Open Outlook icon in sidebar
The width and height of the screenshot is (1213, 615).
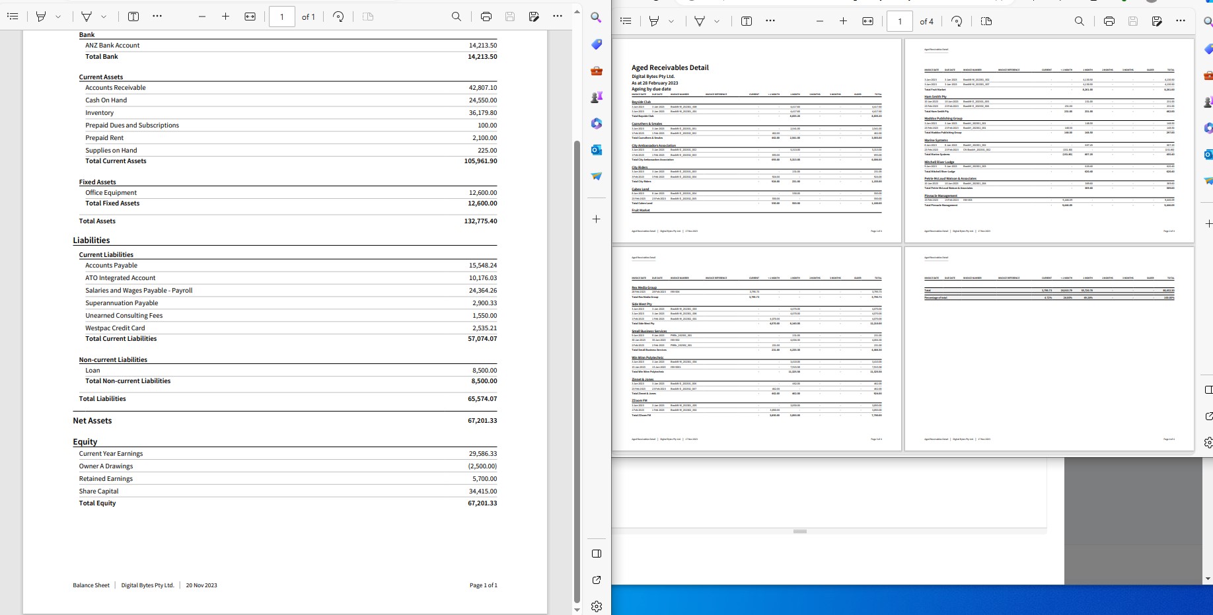pos(596,150)
